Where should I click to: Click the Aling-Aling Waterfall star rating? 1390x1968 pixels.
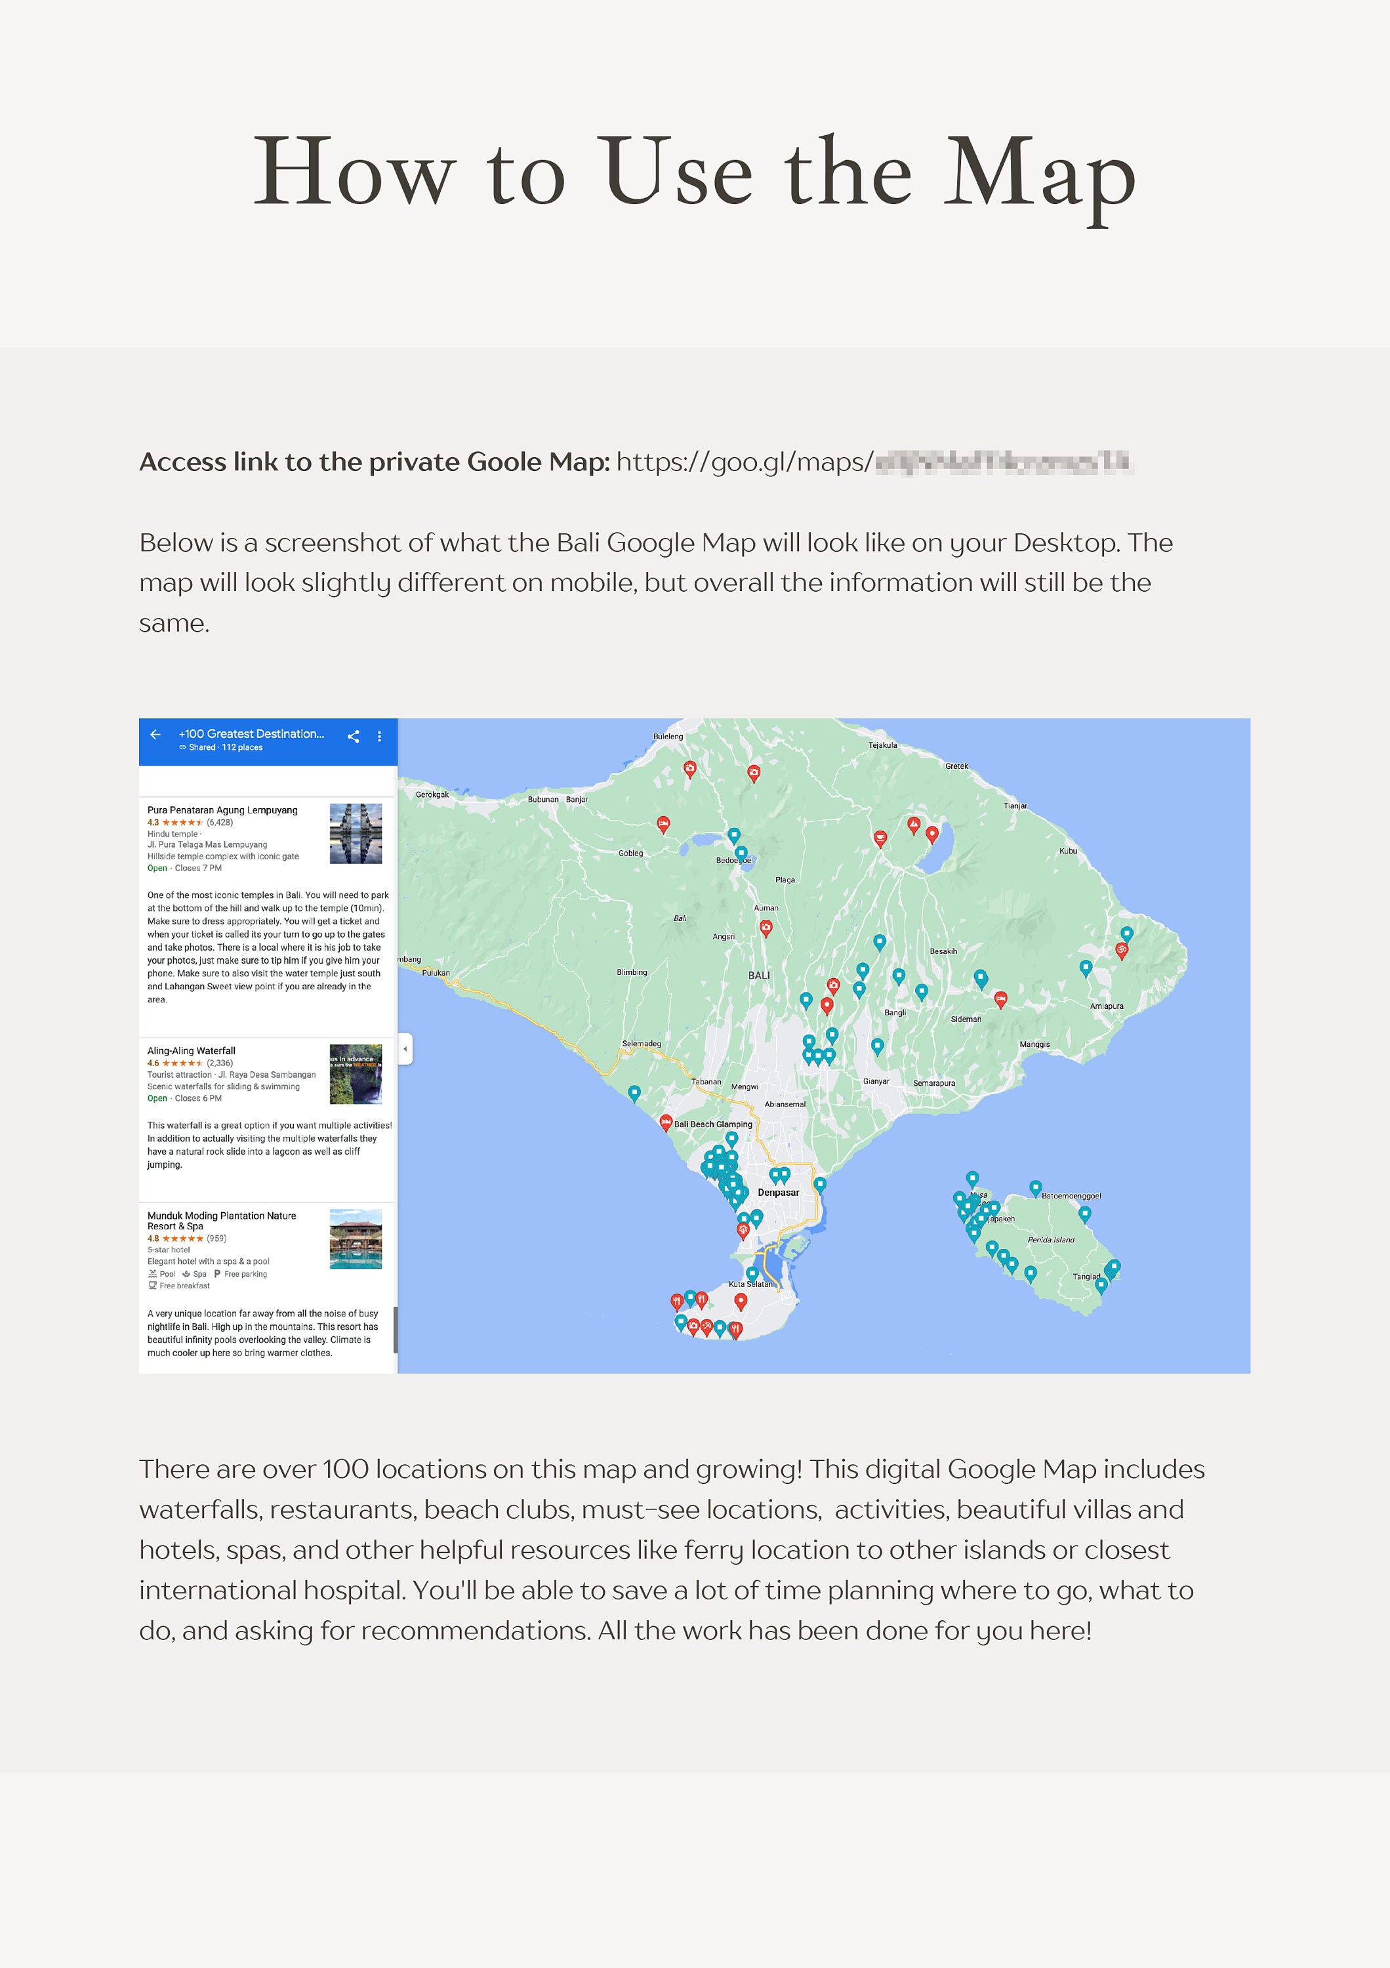point(182,1064)
